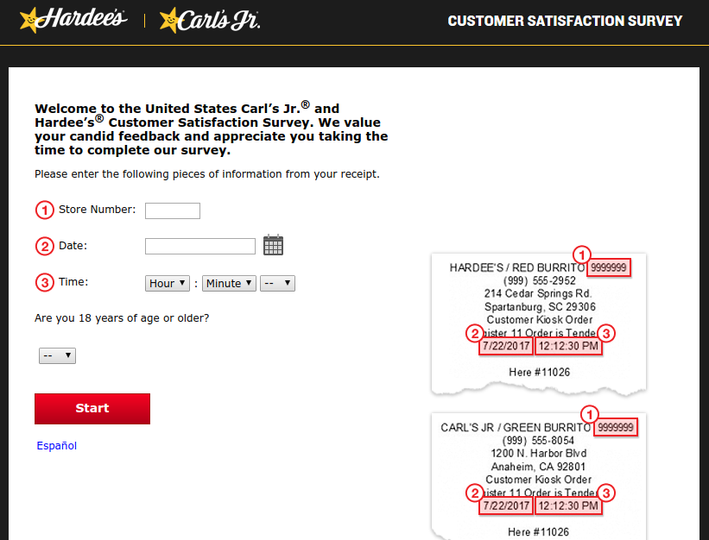
Task: Open the age confirmation dropdown
Action: coord(57,355)
